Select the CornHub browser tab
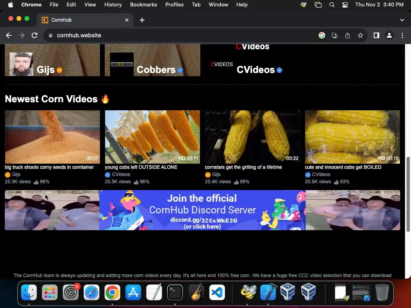The height and width of the screenshot is (308, 411). pos(85,20)
